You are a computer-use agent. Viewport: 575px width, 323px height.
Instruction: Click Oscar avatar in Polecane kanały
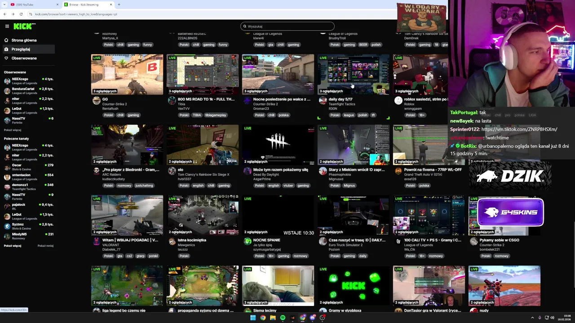point(7,167)
